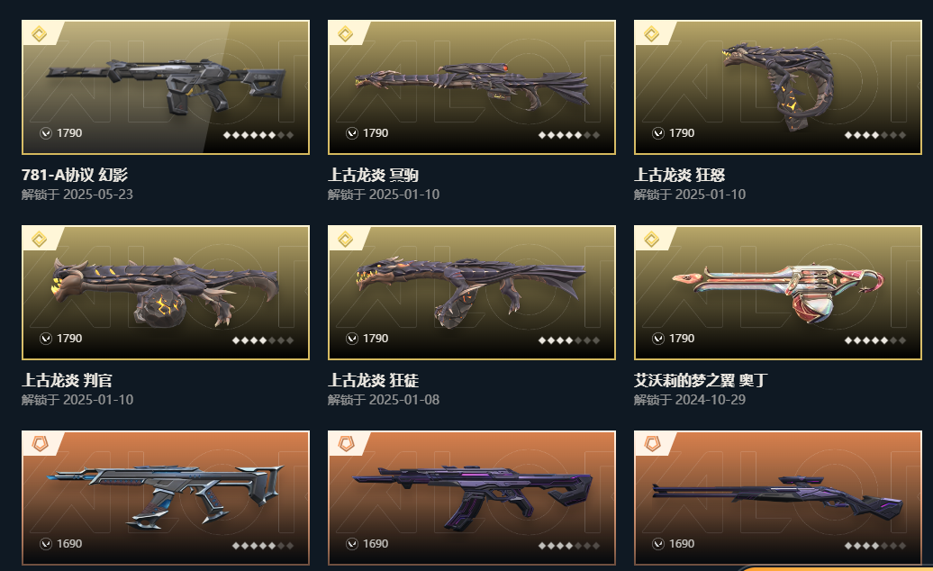
Task: Click orange tier badge on purple rifle card
Action: [x=346, y=444]
